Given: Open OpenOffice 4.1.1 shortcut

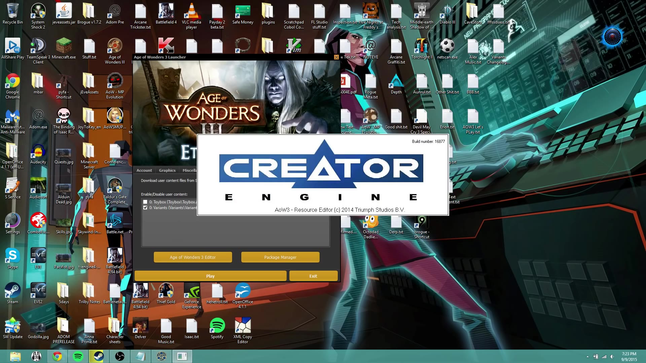Looking at the screenshot, I should coord(243,295).
